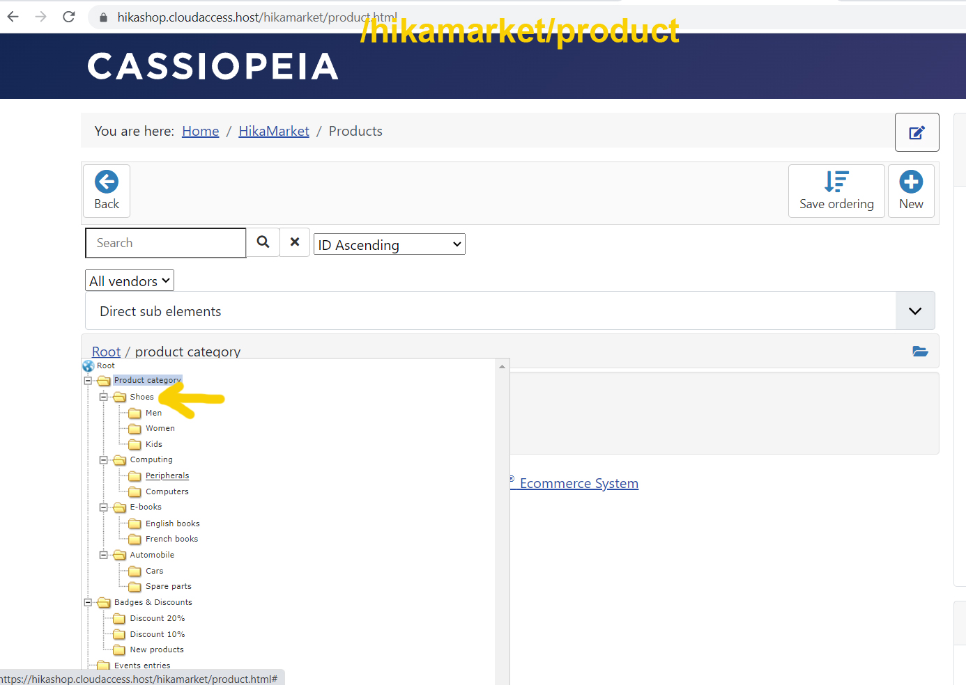Select the Women category in tree
The image size is (966, 685).
click(160, 428)
